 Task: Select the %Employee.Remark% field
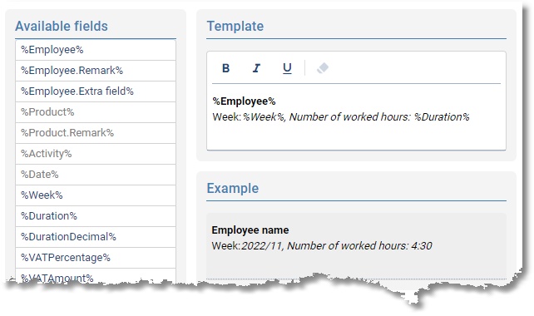pos(96,71)
